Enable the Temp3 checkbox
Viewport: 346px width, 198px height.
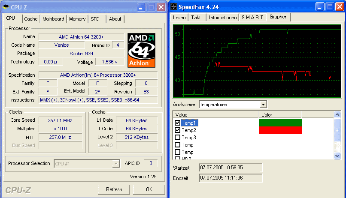(177, 138)
